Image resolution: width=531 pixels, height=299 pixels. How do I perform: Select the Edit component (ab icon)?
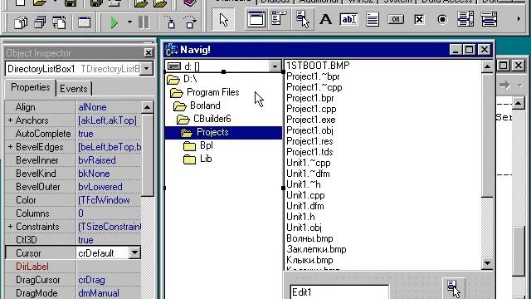[x=348, y=20]
